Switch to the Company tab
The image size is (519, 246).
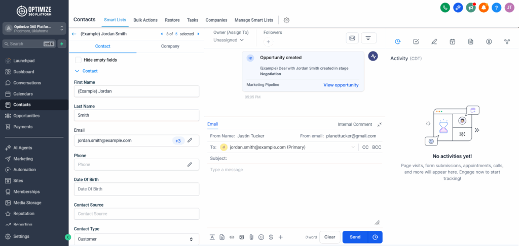[170, 46]
